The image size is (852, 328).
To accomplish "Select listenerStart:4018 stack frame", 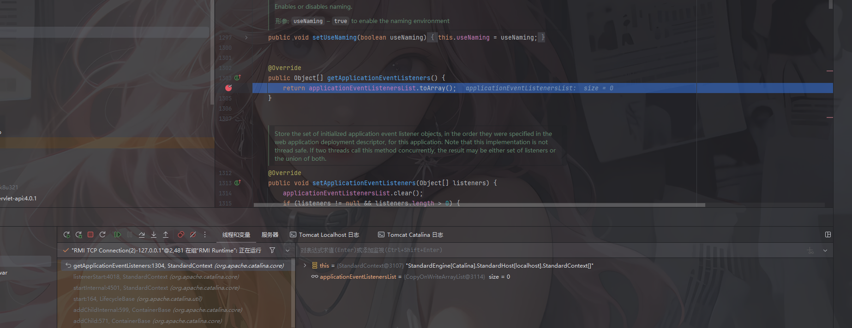I will pyautogui.click(x=156, y=277).
